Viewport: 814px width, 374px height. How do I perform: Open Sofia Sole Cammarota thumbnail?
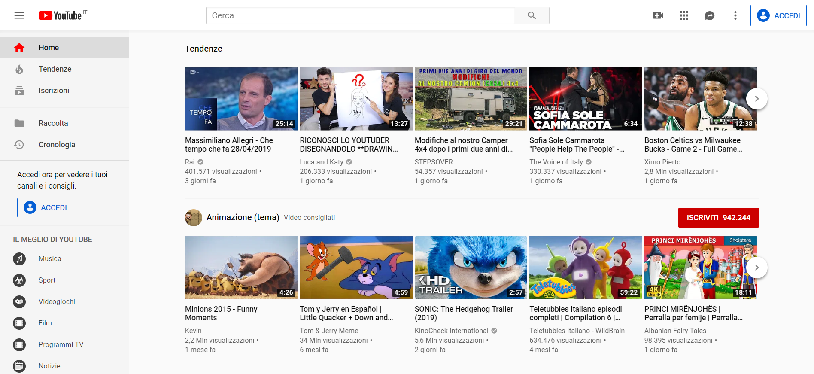[x=586, y=99]
